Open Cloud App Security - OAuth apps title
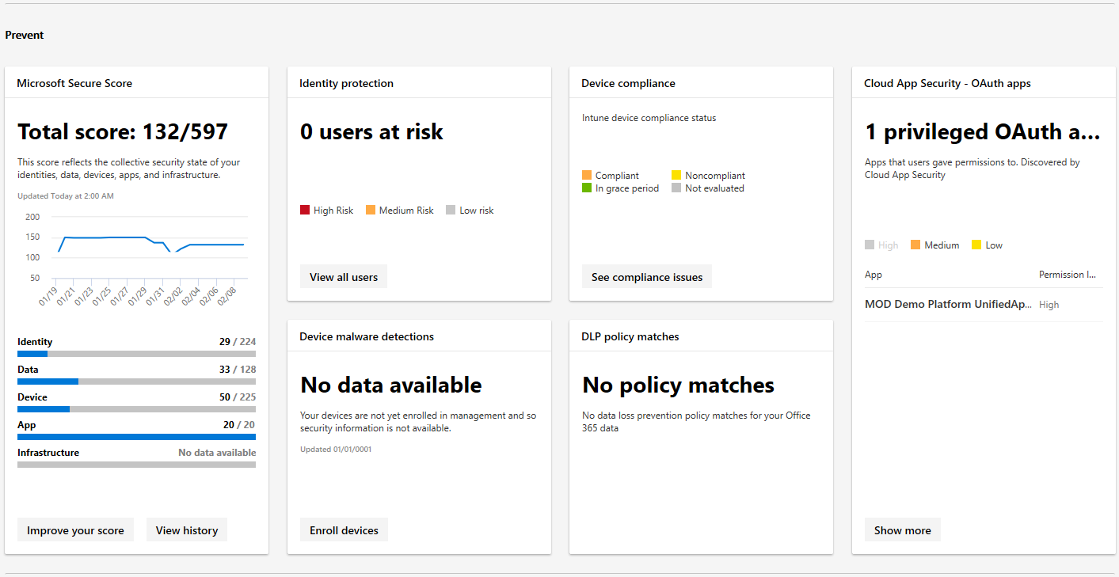Image resolution: width=1119 pixels, height=577 pixels. point(947,83)
